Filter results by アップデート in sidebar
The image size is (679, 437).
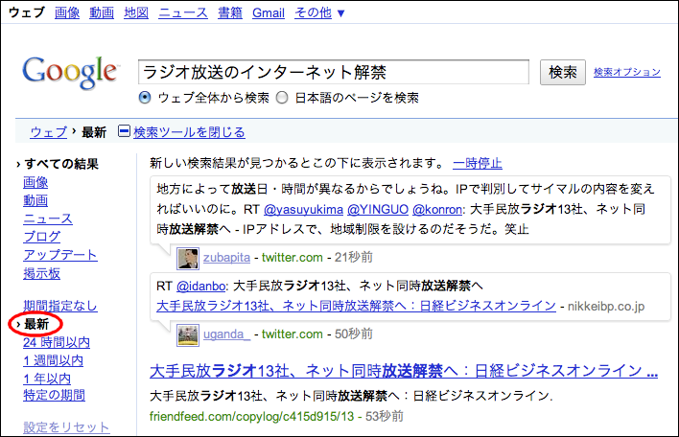(60, 255)
